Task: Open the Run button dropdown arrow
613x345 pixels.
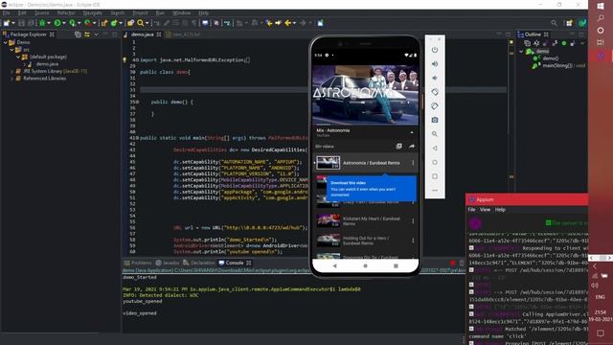Action: click(x=64, y=23)
